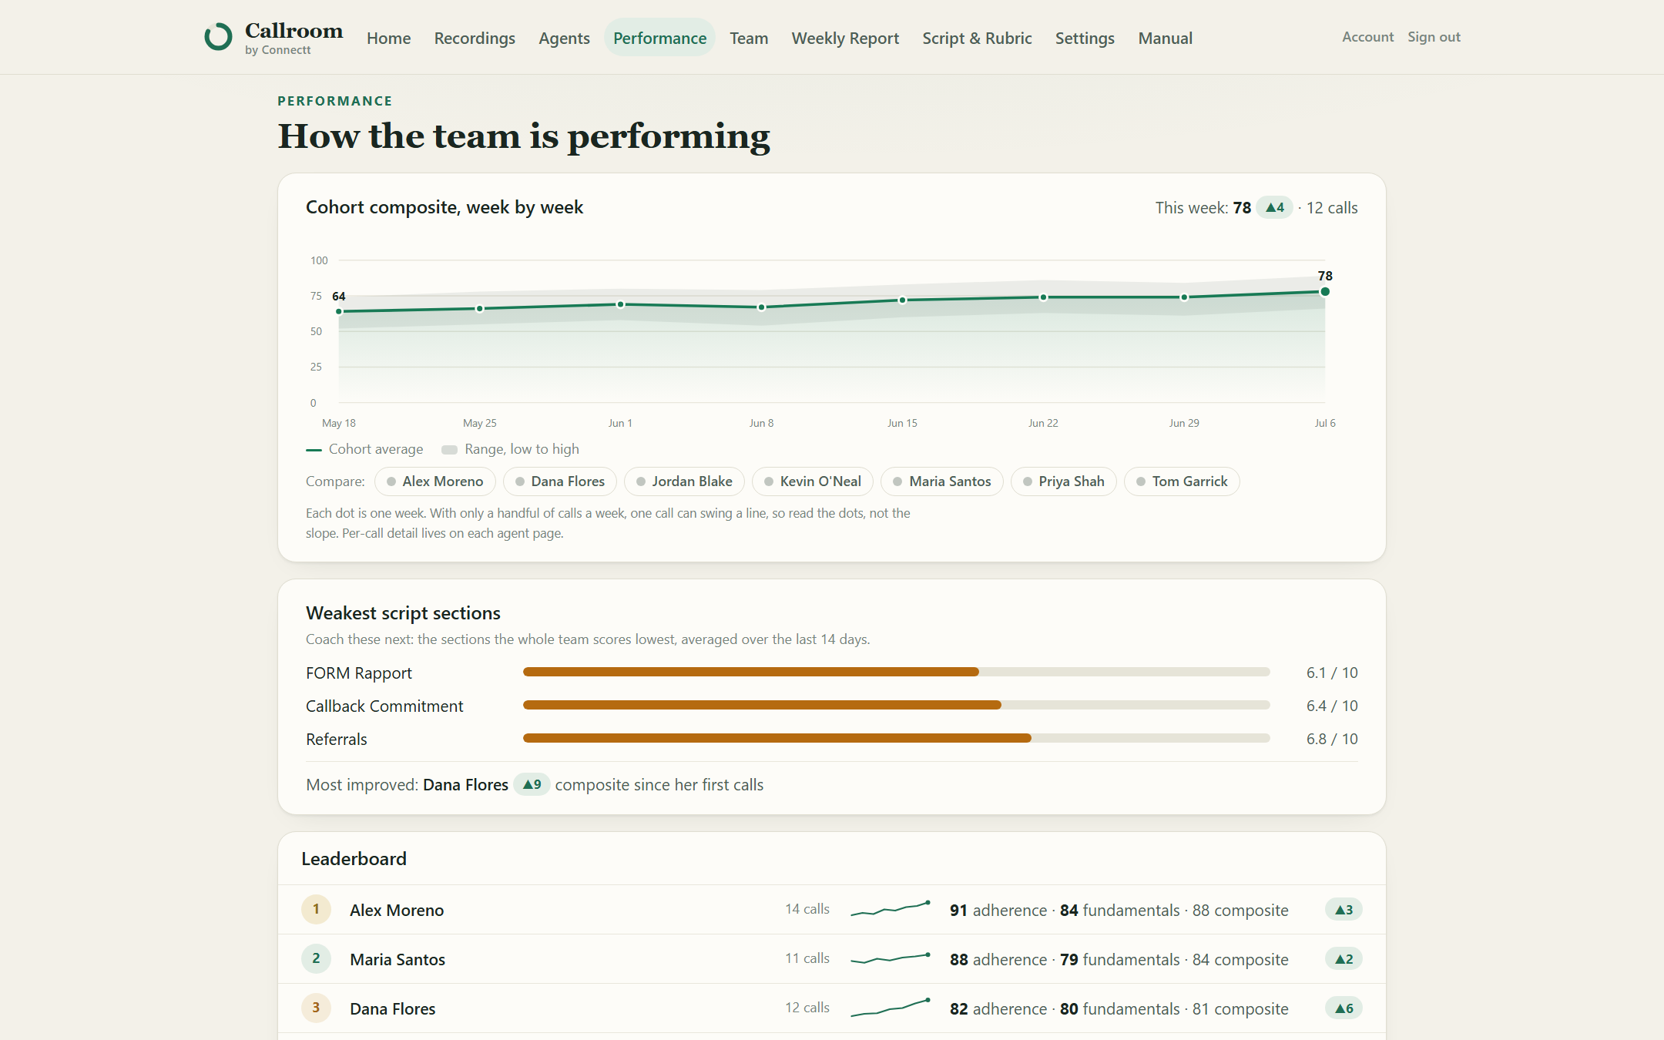Click the 81 composite score
Viewport: 1664px width, 1040px height.
(1240, 1008)
